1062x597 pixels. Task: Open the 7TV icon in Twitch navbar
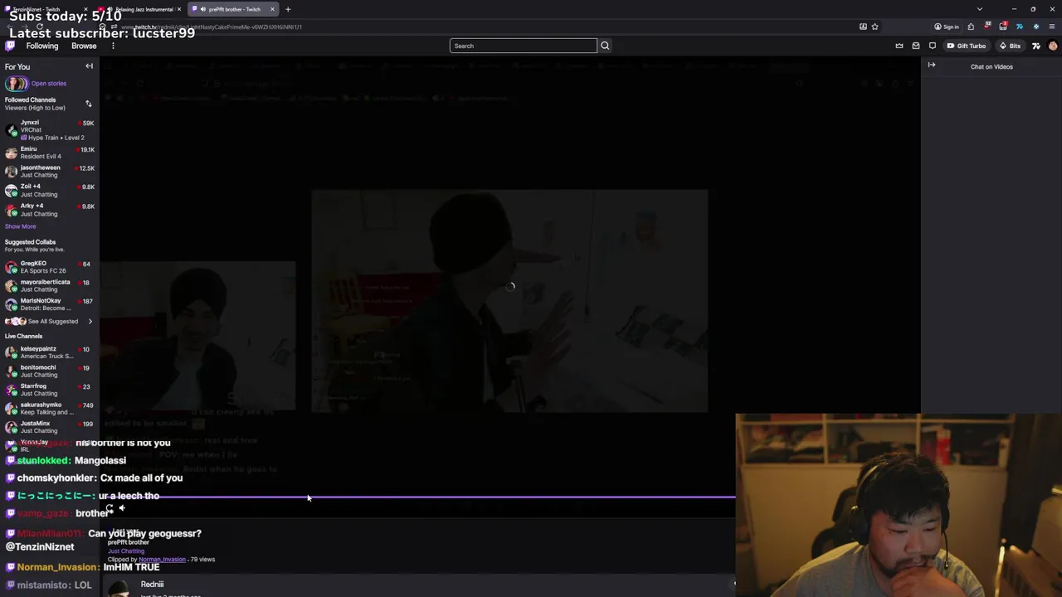pyautogui.click(x=1036, y=46)
